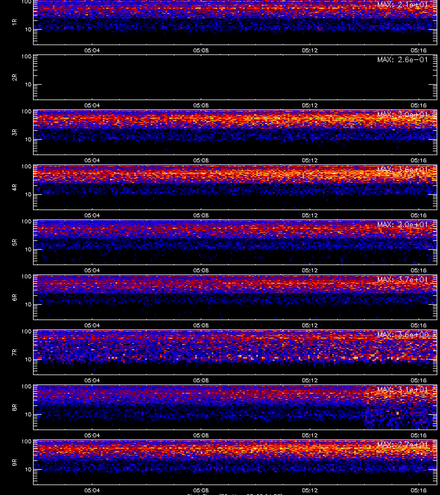Screen dimensions: 440x495
Task: Click the 2R panel axis label
Action: coord(14,78)
